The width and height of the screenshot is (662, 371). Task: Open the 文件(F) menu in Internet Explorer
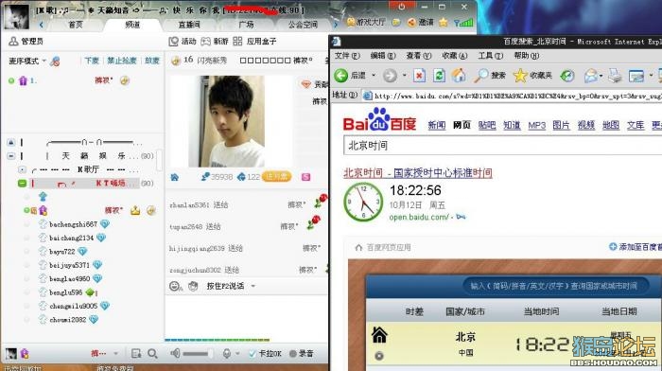click(347, 55)
